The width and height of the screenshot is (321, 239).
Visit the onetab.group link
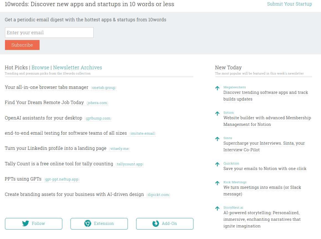pyautogui.click(x=103, y=88)
